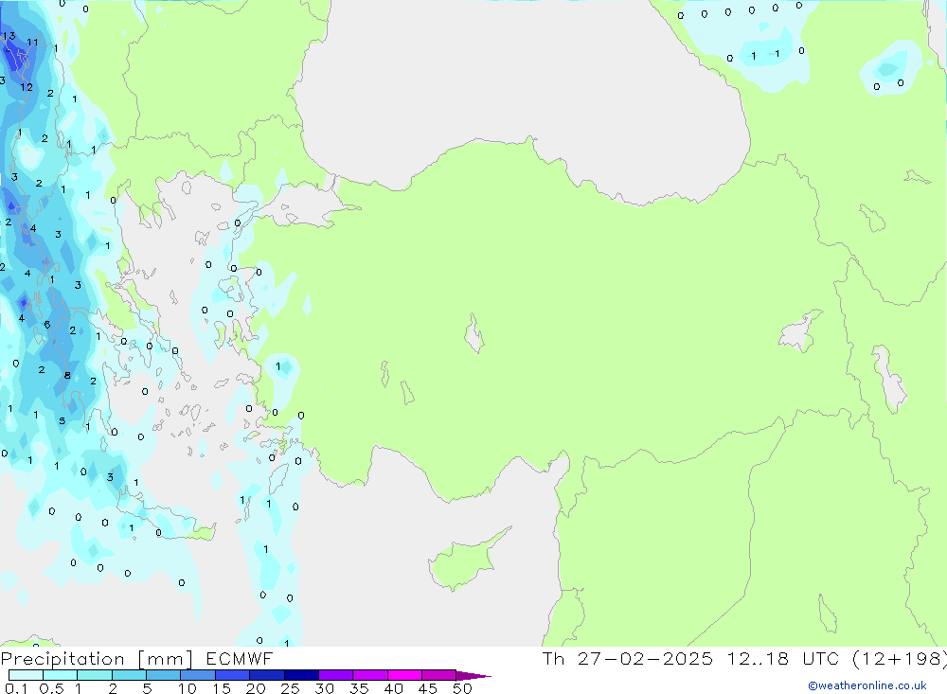Click the 10–15 mm blue legend swatch
Image resolution: width=947 pixels, height=694 pixels.
click(x=198, y=675)
